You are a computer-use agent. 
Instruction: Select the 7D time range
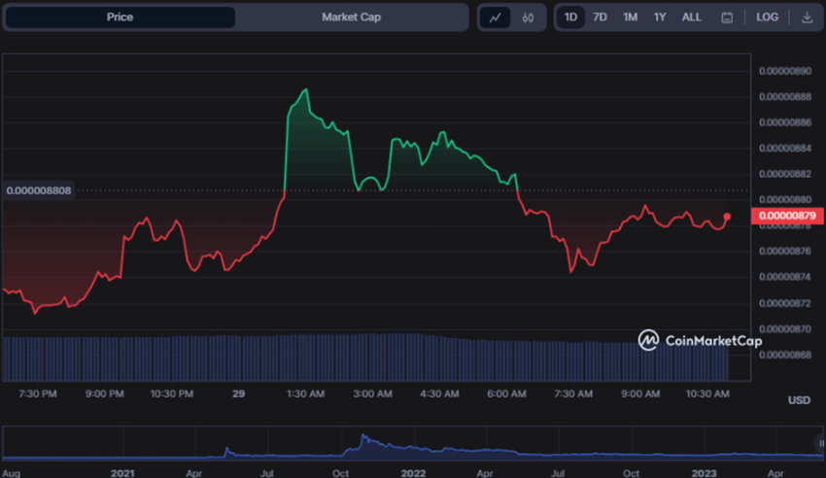click(x=600, y=17)
